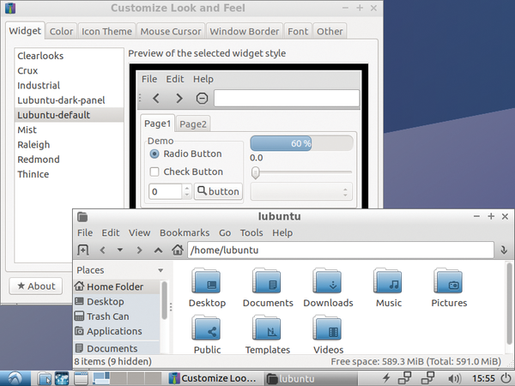Click the show desktop icon on panel

click(81, 378)
